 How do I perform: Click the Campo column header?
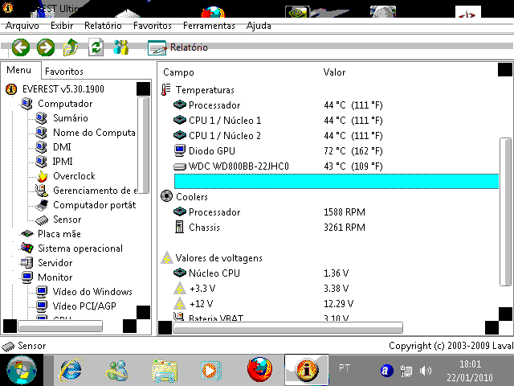point(178,72)
